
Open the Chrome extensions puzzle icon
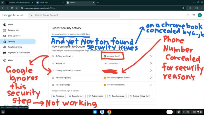(190, 8)
